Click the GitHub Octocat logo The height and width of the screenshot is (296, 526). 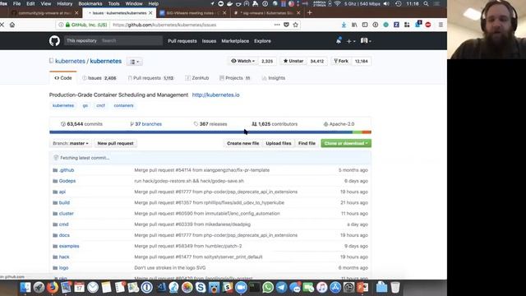pyautogui.click(x=54, y=41)
